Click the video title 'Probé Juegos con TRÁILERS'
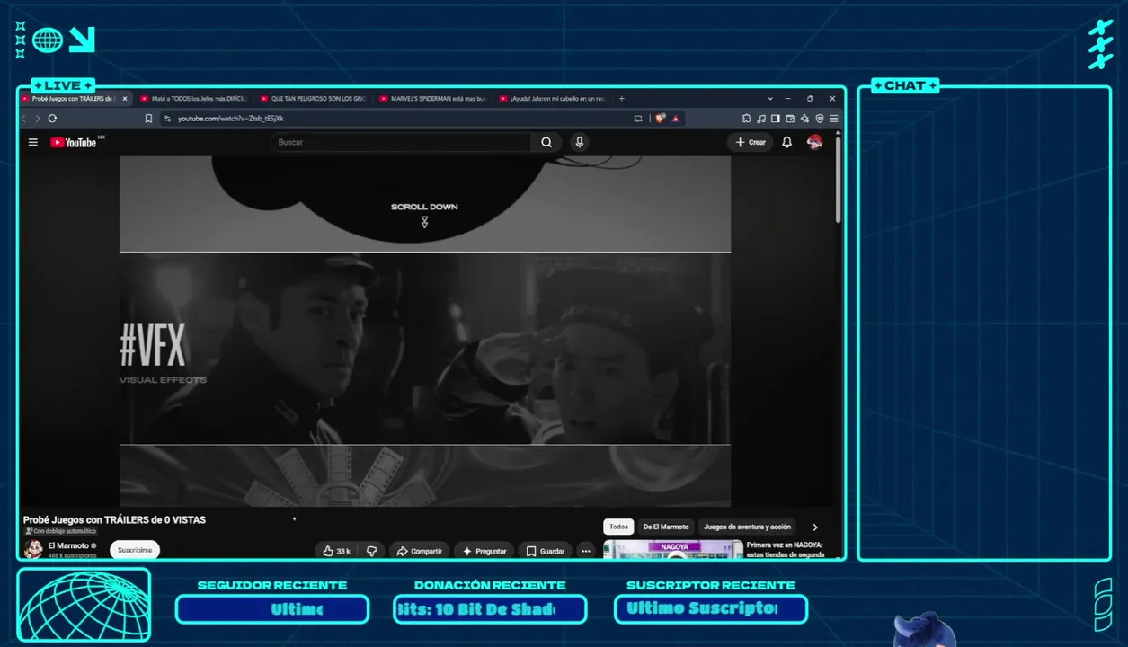1128x647 pixels. pos(114,519)
